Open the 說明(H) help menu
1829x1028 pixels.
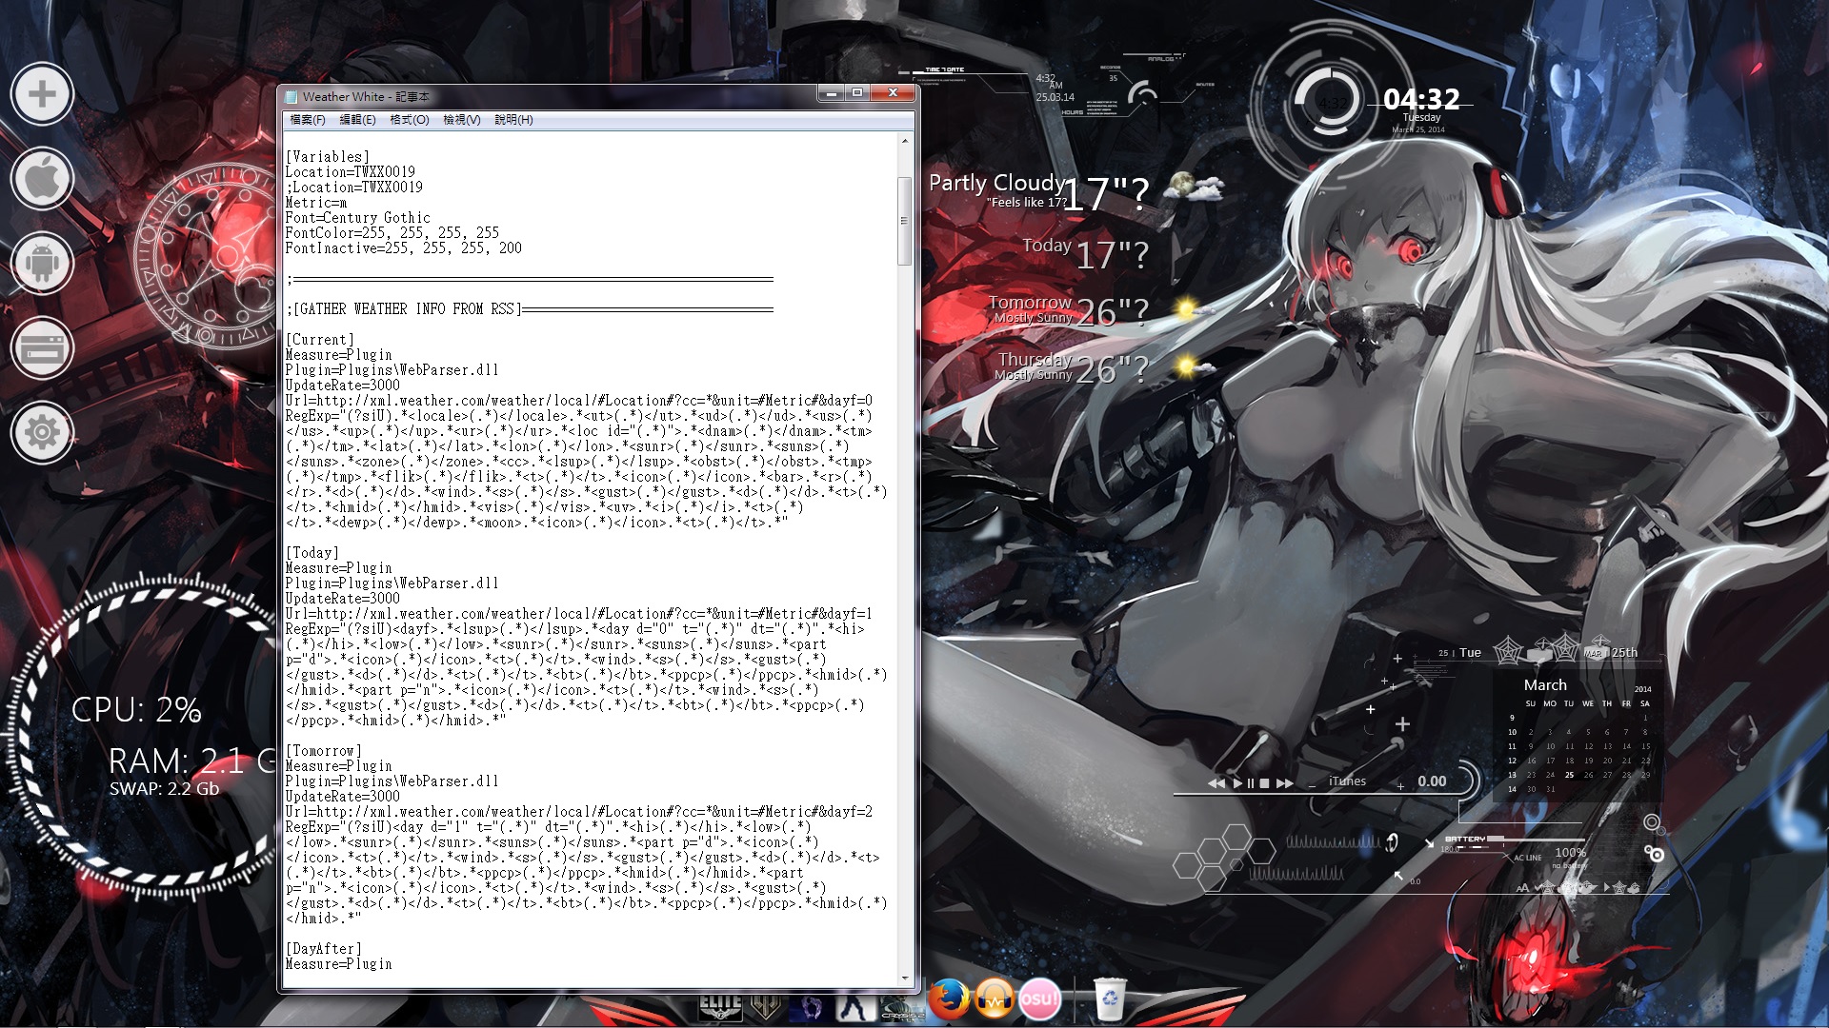[x=513, y=120]
